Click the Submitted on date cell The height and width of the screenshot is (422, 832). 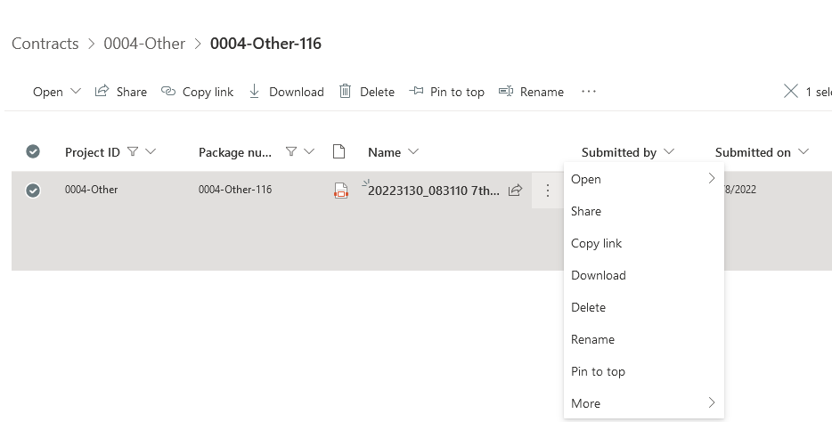tap(740, 190)
